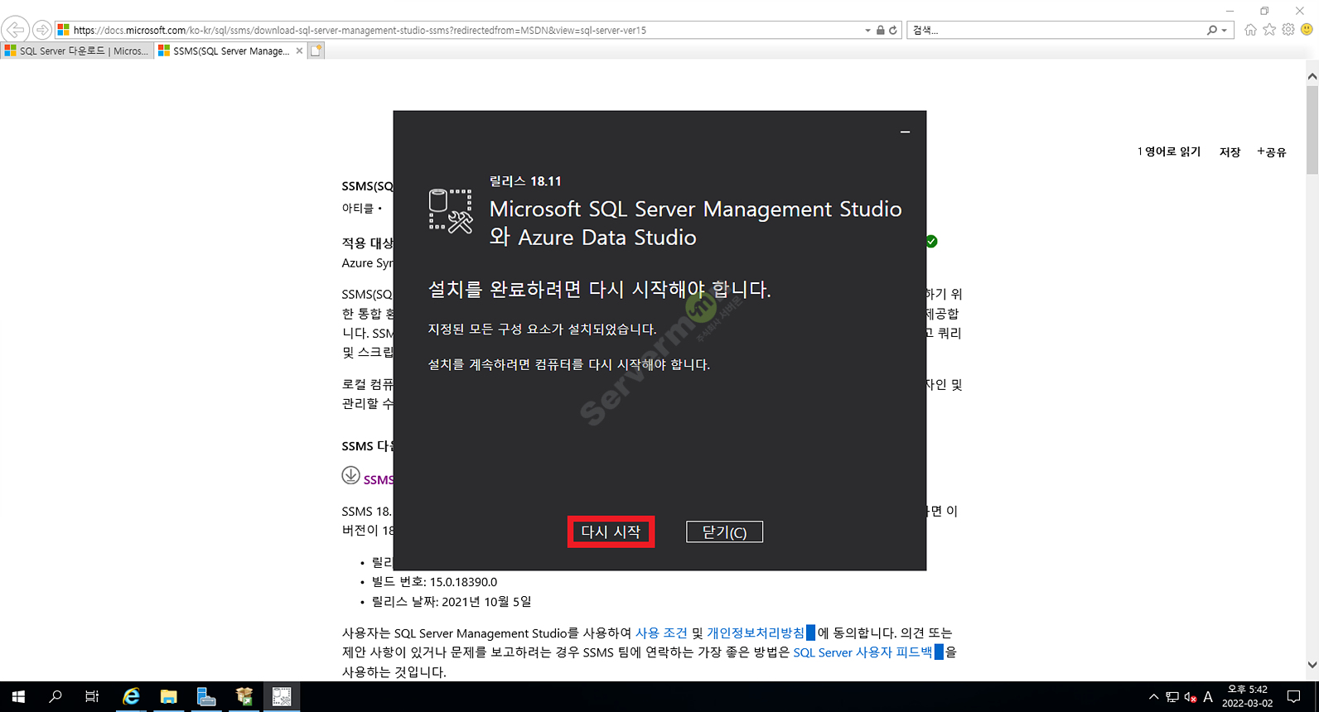Viewport: 1319px width, 712px height.
Task: Click the vertical scrollbar thumb
Action: 1312,129
